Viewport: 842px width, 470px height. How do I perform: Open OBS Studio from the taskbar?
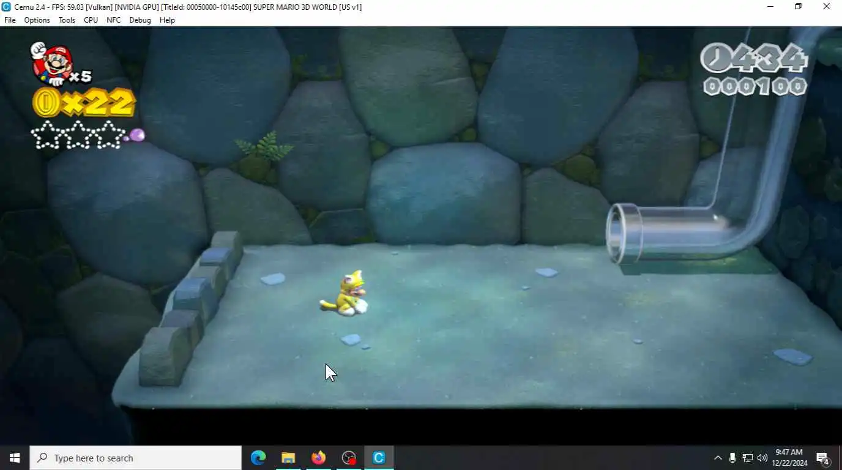click(x=349, y=458)
